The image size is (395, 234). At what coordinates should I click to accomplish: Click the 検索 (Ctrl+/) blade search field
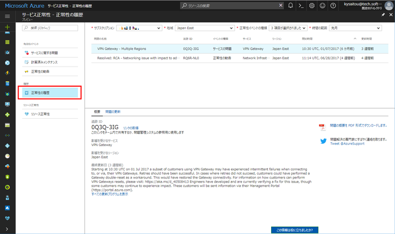50,28
